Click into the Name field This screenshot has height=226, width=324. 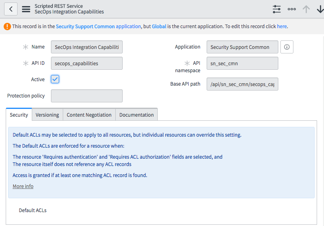point(87,47)
